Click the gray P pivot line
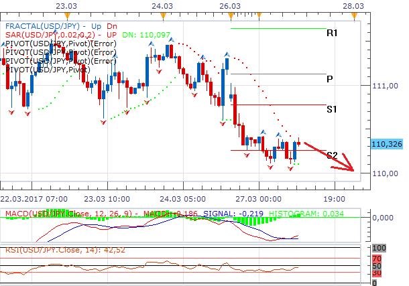 pyautogui.click(x=278, y=74)
